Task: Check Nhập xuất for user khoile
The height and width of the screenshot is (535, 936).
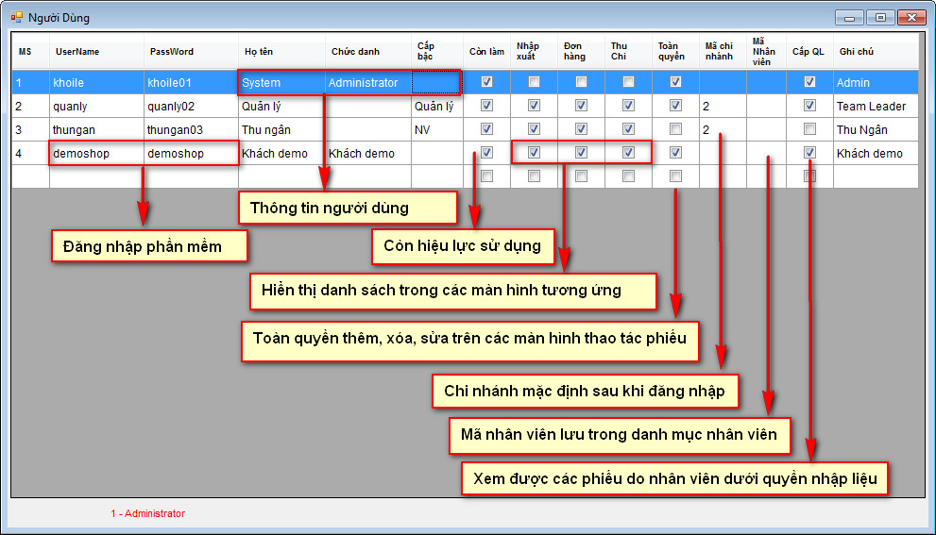Action: point(534,82)
